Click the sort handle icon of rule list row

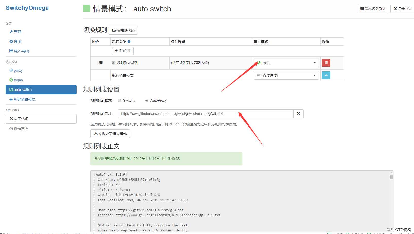coord(101,63)
